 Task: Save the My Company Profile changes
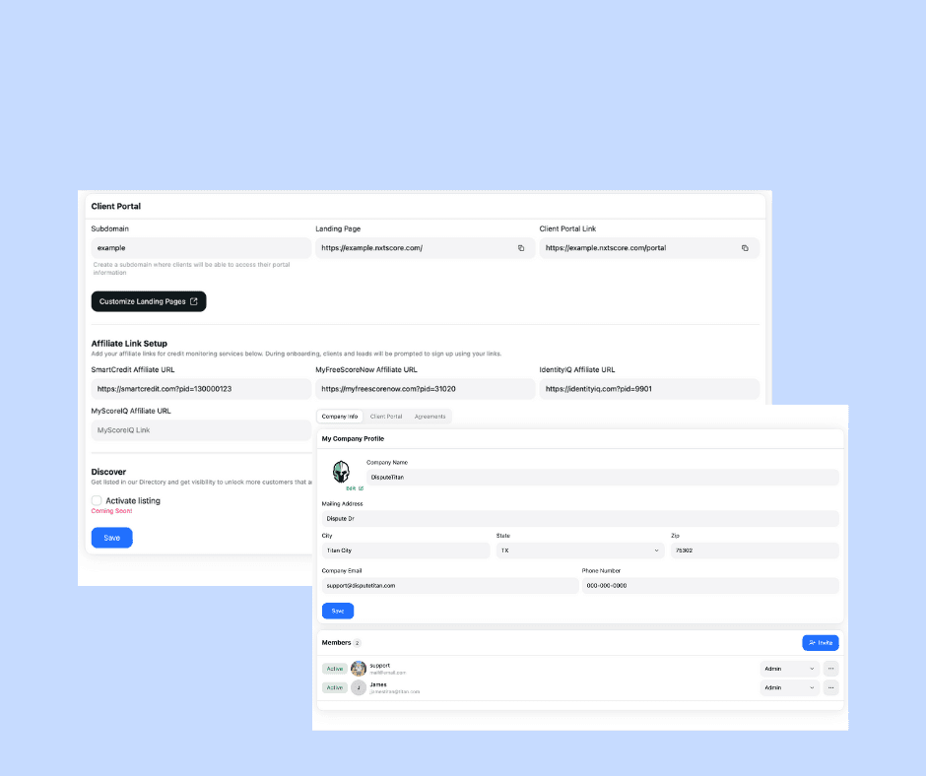click(338, 611)
